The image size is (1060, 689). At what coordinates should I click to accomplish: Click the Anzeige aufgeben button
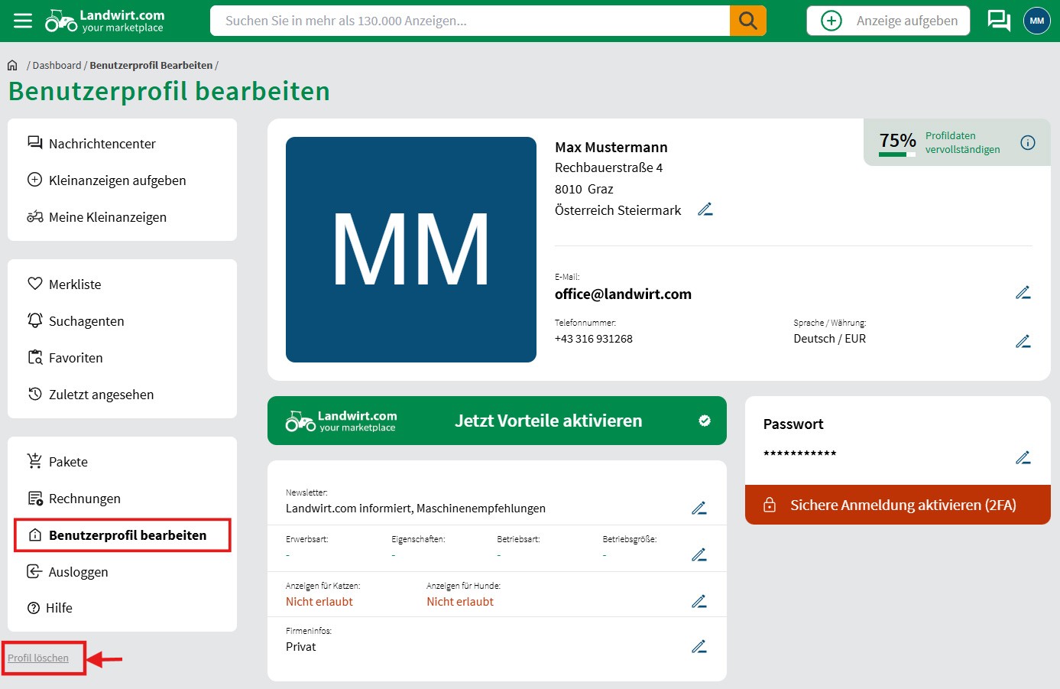888,21
